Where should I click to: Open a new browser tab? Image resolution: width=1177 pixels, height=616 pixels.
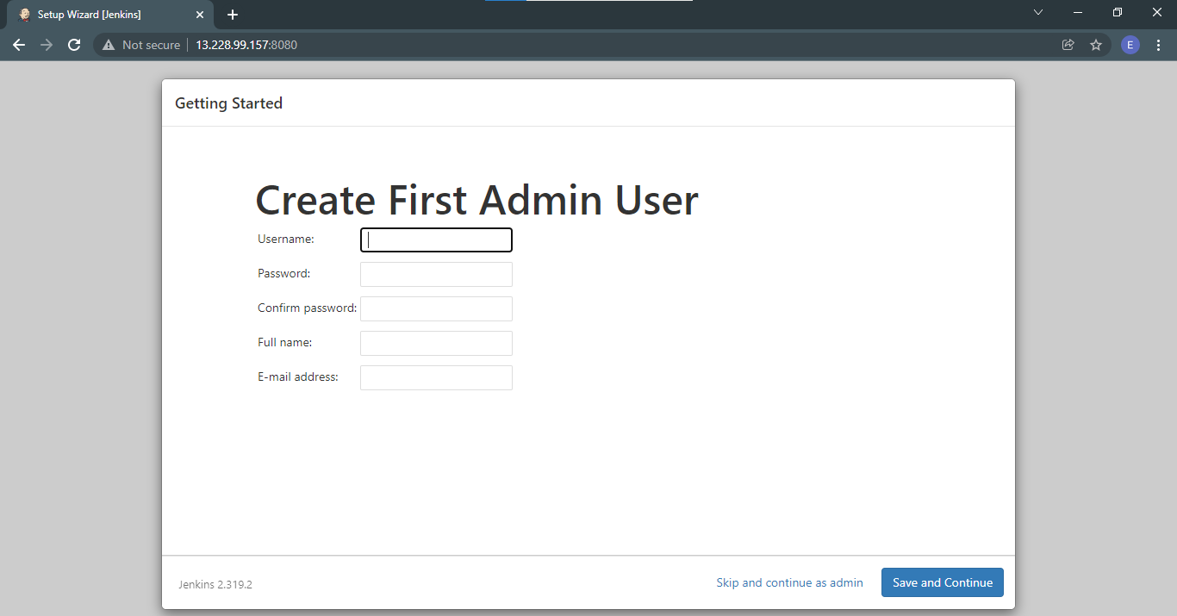pos(233,15)
